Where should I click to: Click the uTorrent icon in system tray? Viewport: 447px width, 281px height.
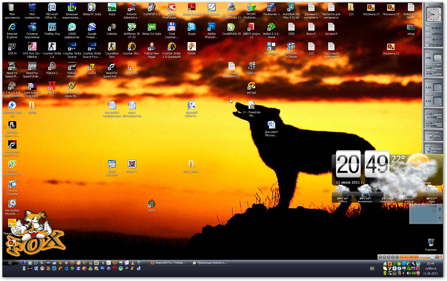pyautogui.click(x=418, y=264)
